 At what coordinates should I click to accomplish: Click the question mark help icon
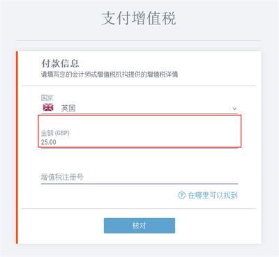(x=181, y=195)
